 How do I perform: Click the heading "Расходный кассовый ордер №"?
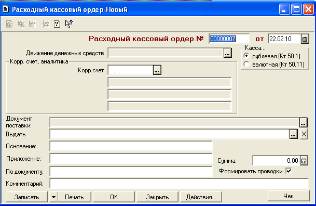click(146, 38)
